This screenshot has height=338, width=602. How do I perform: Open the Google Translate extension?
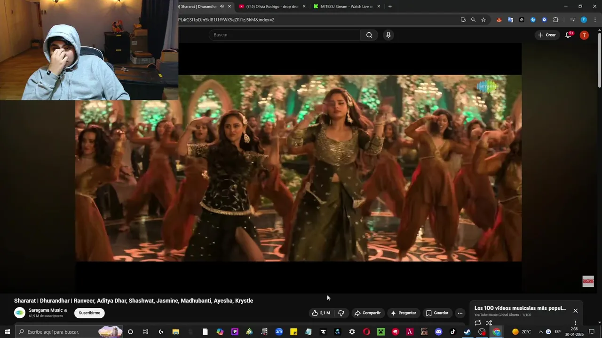pos(510,20)
